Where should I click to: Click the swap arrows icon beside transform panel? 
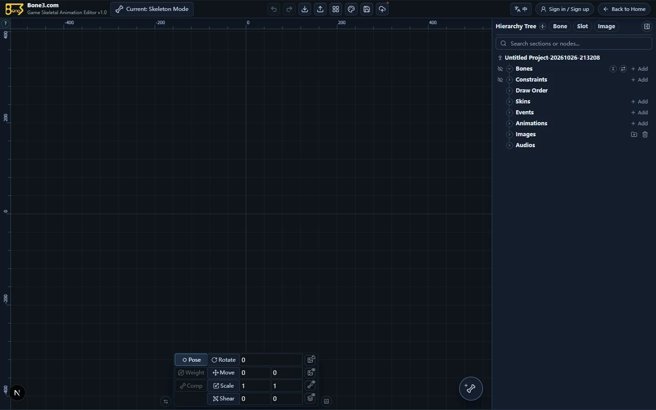click(x=165, y=401)
